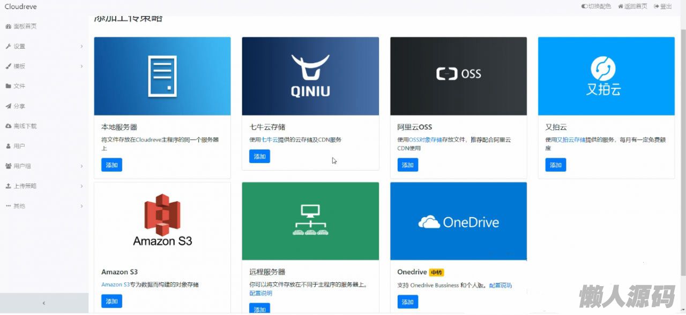Click the 远程服务器 card title
Image resolution: width=686 pixels, height=315 pixels.
(x=267, y=272)
